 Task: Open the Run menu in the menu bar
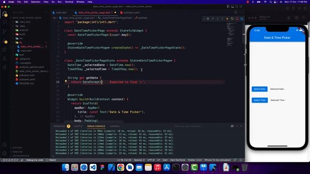[x=60, y=2]
